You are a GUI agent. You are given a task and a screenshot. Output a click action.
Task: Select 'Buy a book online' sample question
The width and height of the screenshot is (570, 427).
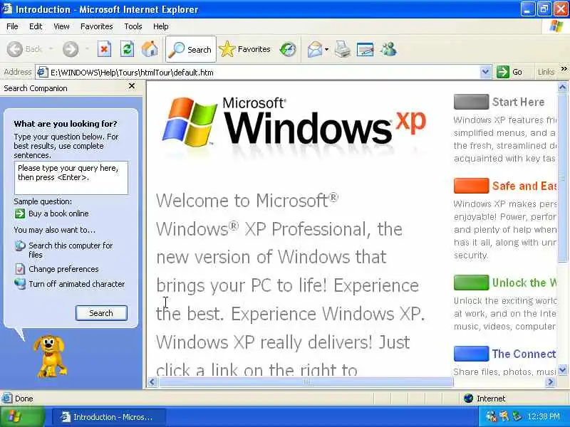tap(58, 213)
